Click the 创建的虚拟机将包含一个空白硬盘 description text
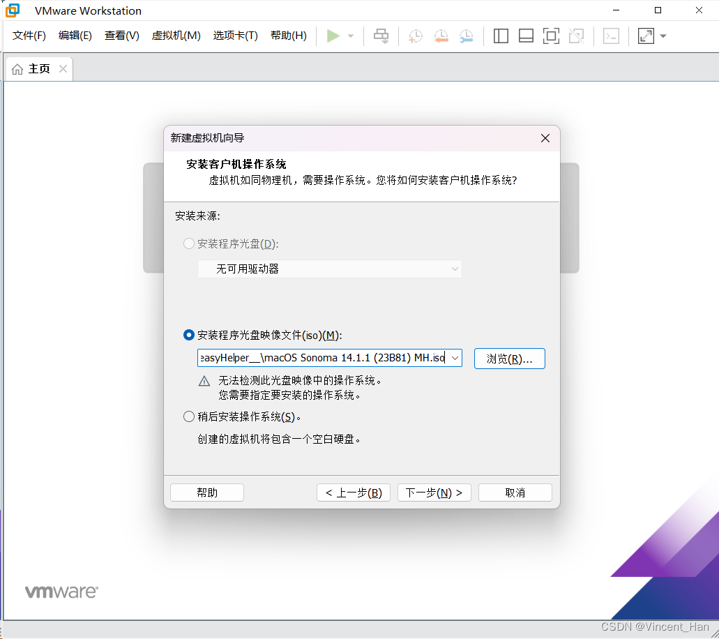Screen dimensions: 719x639 [x=279, y=439]
